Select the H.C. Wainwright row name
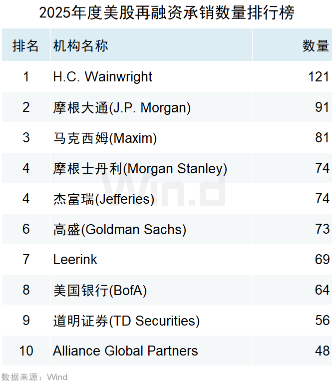This screenshot has width=333, height=388. pos(102,77)
